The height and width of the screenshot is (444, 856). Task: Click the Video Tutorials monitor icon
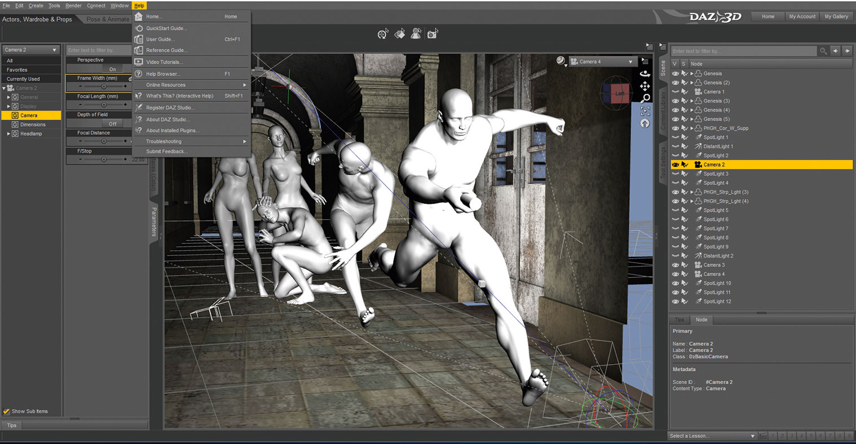[139, 62]
